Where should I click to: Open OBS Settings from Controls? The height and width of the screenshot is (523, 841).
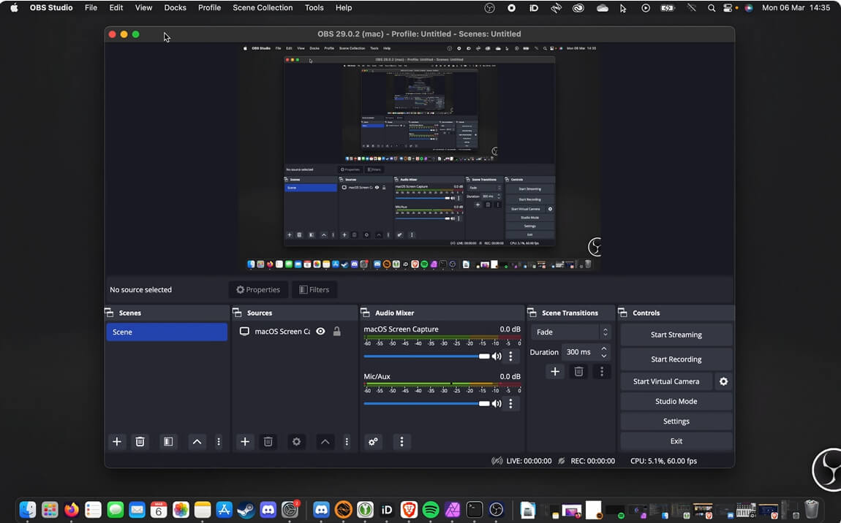pos(676,421)
